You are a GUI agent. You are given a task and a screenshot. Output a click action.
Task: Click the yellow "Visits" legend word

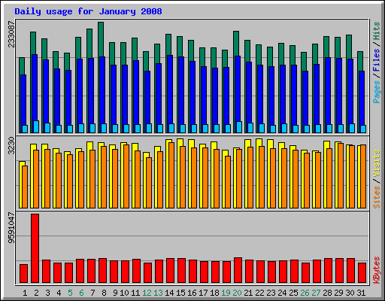tap(377, 164)
